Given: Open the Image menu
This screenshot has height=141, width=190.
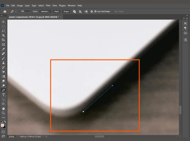Looking at the screenshot, I should click(x=20, y=6).
